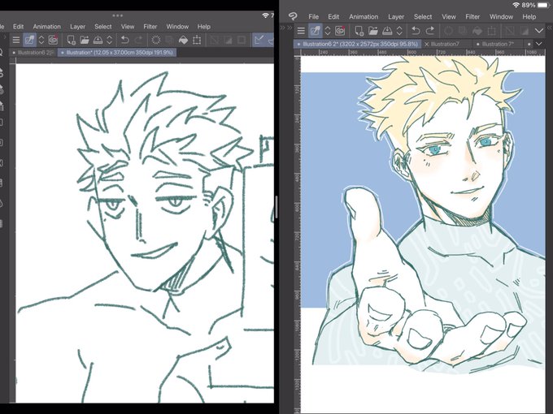Click the sketch canvas in the left window

tap(145, 233)
